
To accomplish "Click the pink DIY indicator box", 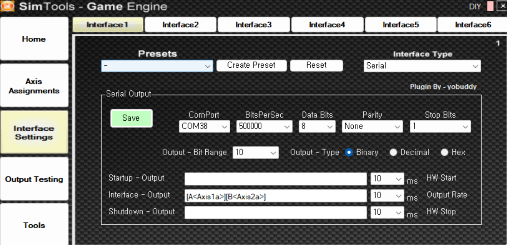I will [x=490, y=6].
